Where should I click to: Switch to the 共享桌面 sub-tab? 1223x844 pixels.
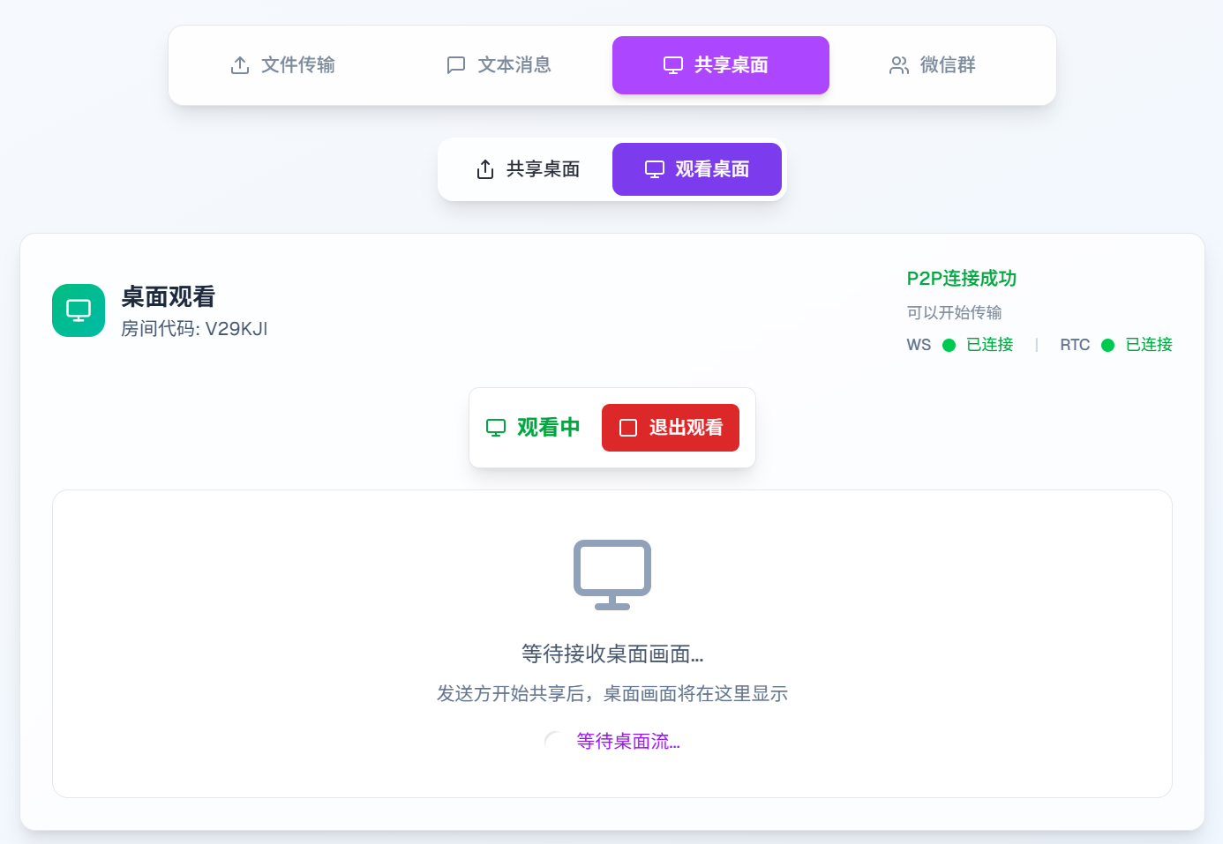click(528, 169)
